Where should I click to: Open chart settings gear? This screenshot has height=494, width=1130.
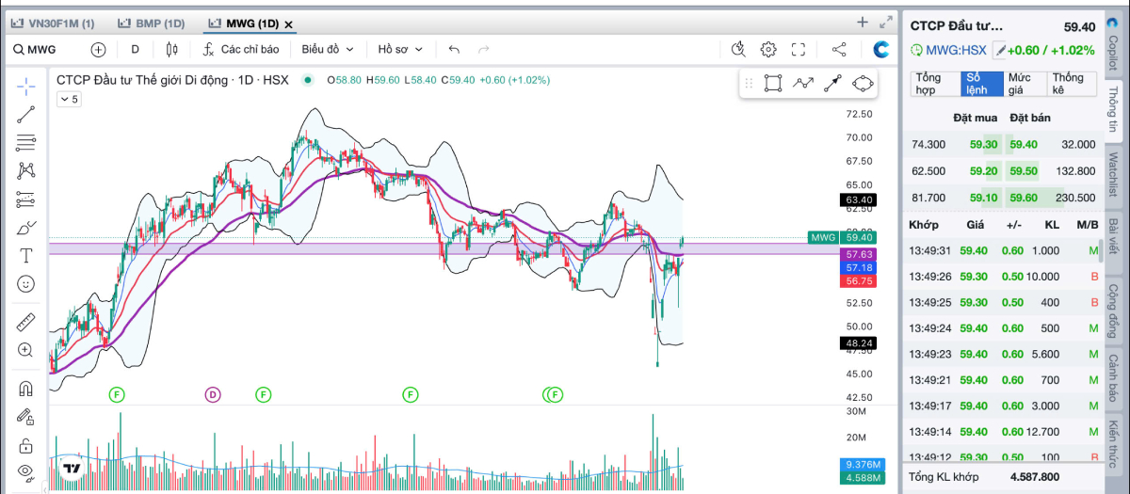tap(768, 49)
